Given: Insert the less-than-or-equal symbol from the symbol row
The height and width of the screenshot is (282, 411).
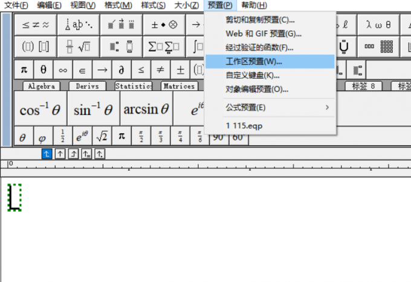Looking at the screenshot, I should (141, 70).
